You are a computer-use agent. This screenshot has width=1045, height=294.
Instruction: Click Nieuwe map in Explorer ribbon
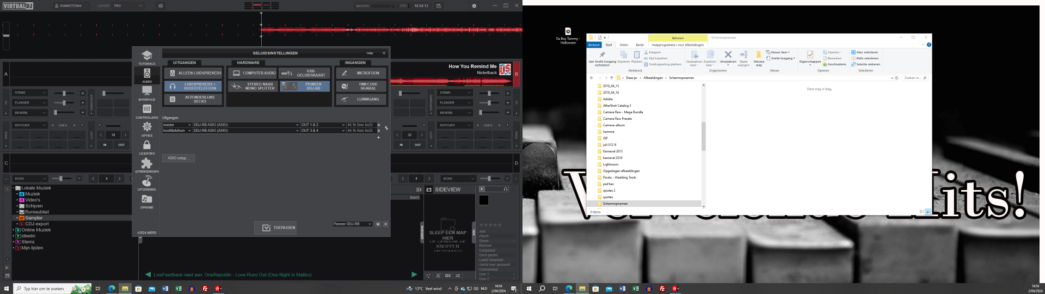pos(759,58)
